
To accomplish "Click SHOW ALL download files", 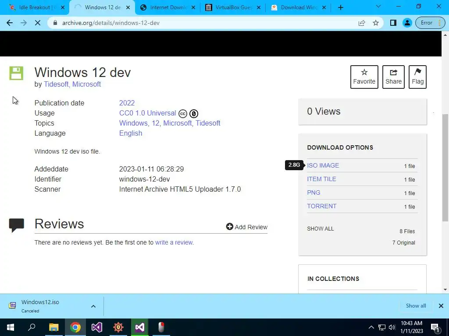I will tap(321, 229).
